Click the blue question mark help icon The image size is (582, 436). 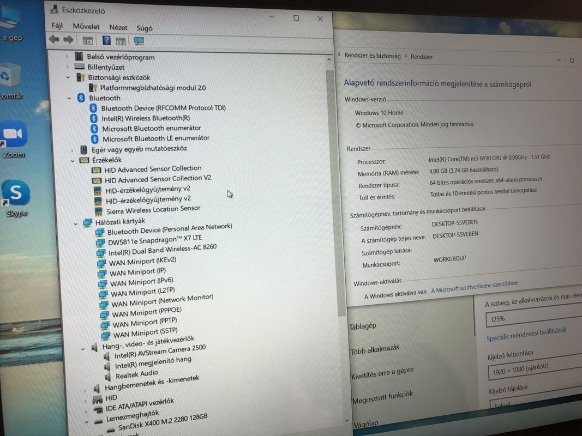(106, 40)
